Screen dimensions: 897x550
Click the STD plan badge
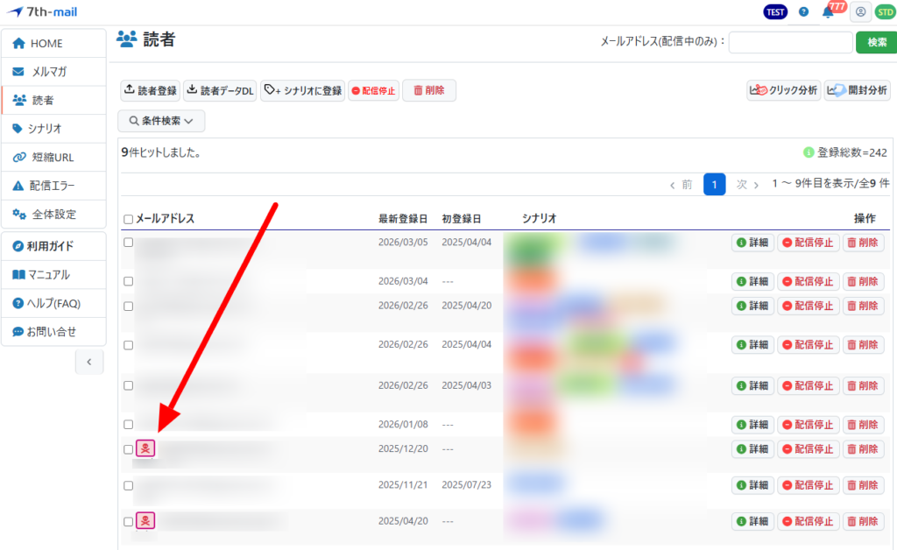click(x=885, y=12)
